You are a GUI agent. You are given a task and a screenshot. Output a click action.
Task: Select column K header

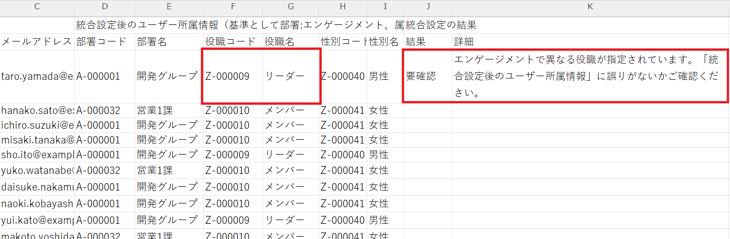pos(590,6)
